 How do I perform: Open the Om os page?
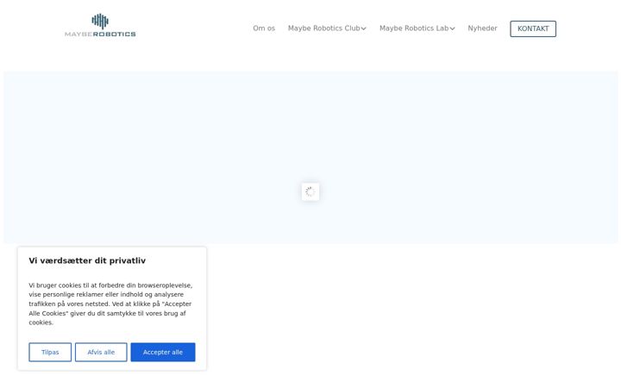264,28
